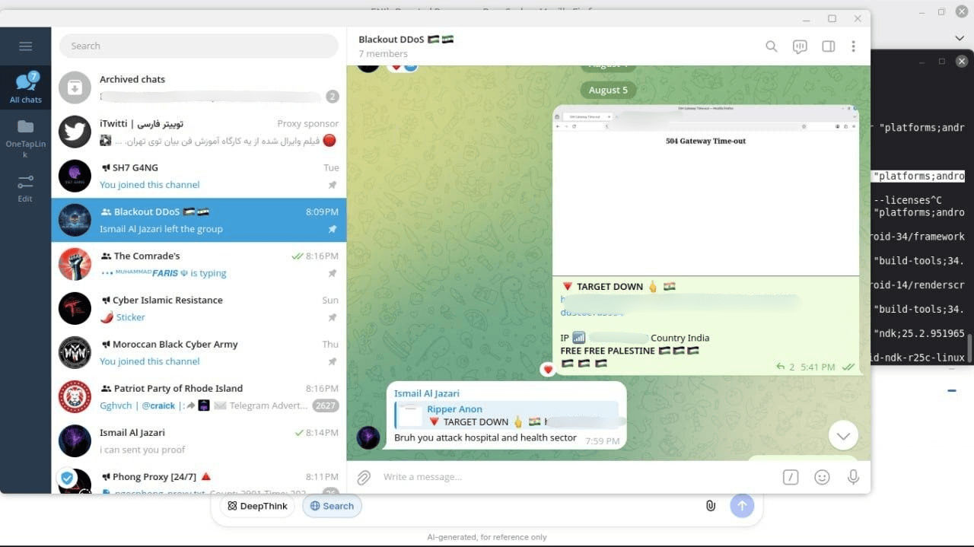The height and width of the screenshot is (547, 974).
Task: Click the 8:09PM timestamp on Blackout DDoS
Action: coord(322,212)
